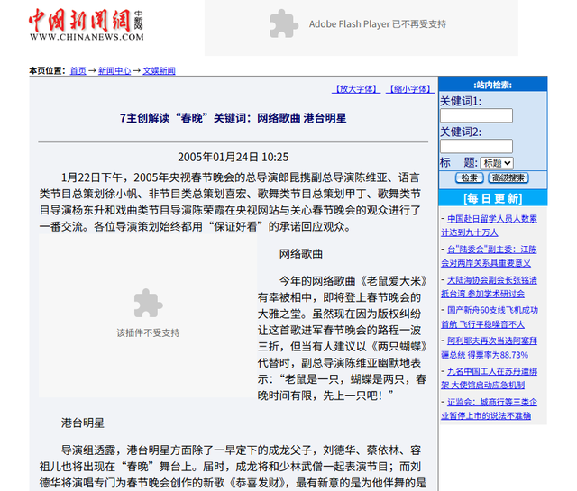Open news about 中国赴日留学人员

tap(491, 225)
